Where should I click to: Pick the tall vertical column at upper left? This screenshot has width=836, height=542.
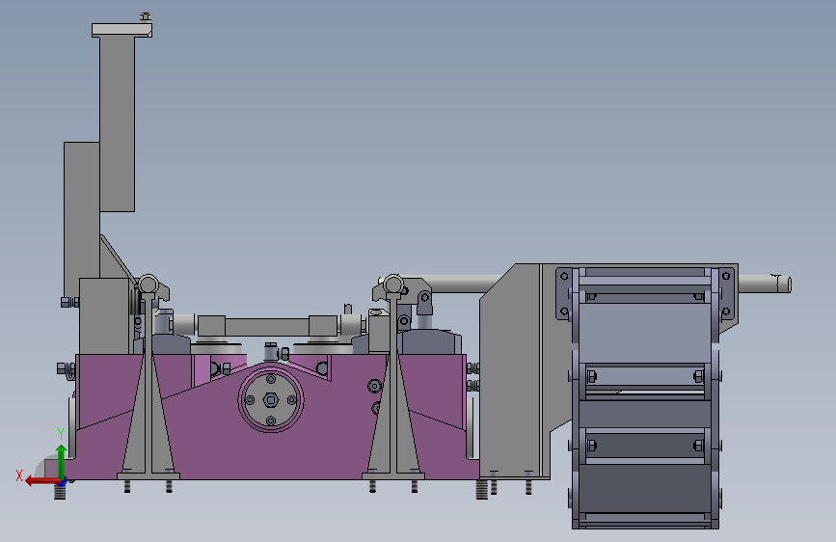117,123
